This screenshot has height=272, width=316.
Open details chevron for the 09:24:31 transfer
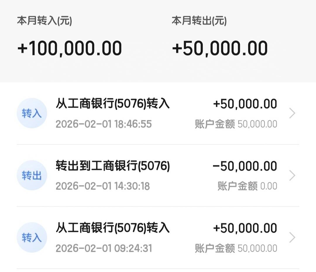pos(292,237)
